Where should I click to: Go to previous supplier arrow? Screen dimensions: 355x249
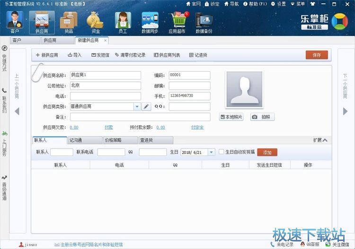click(17, 111)
